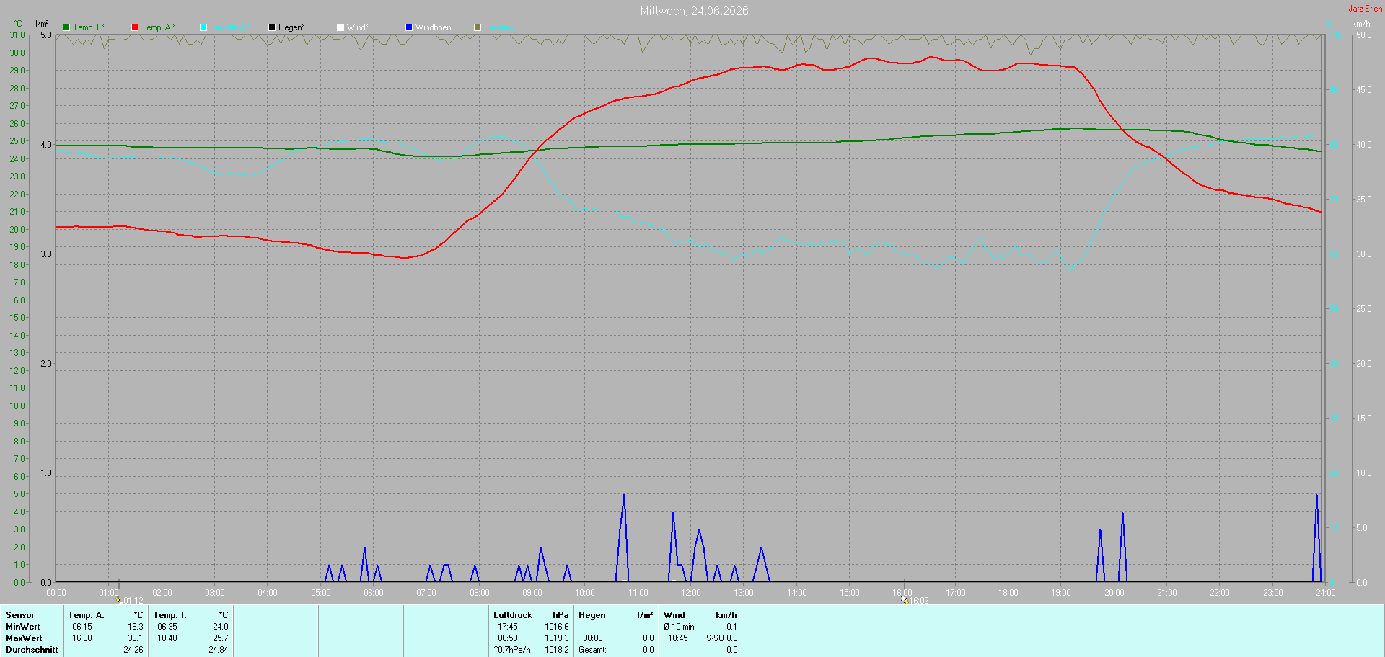Viewport: 1385px width, 657px height.
Task: Click the sunrise marker at 01:12
Action: point(118,599)
